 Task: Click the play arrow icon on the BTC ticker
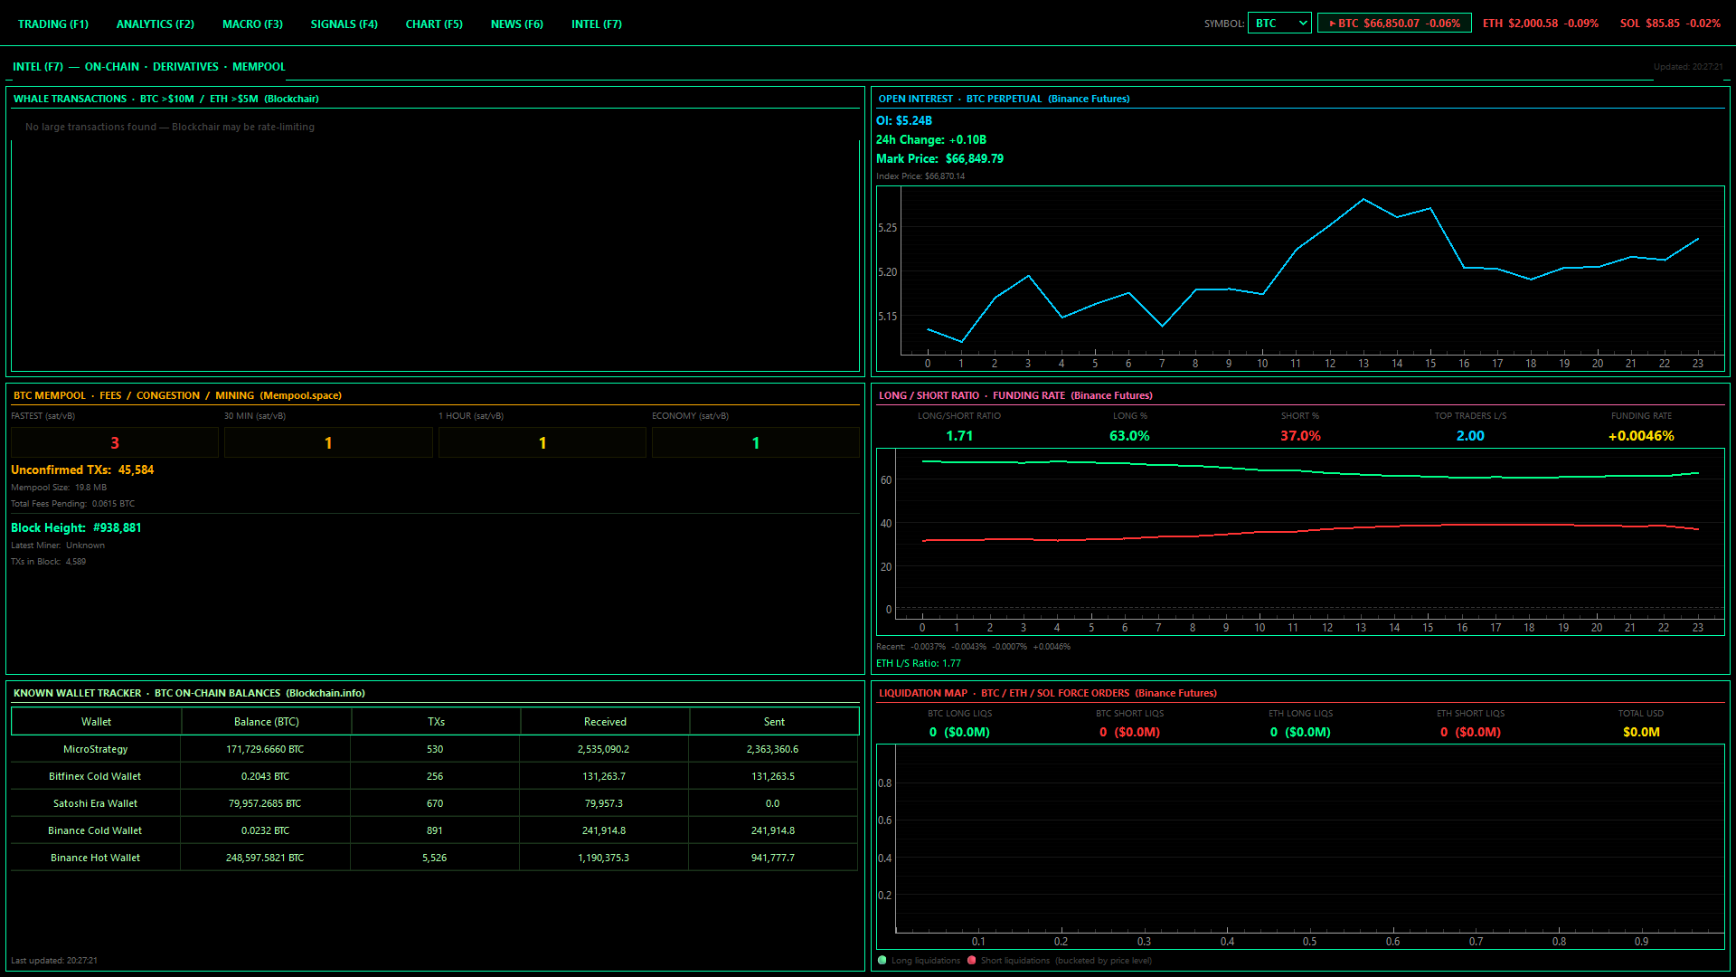coord(1332,24)
